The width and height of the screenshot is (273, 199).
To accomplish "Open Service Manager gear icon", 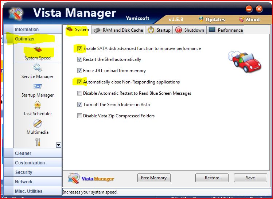I will pos(37,68).
